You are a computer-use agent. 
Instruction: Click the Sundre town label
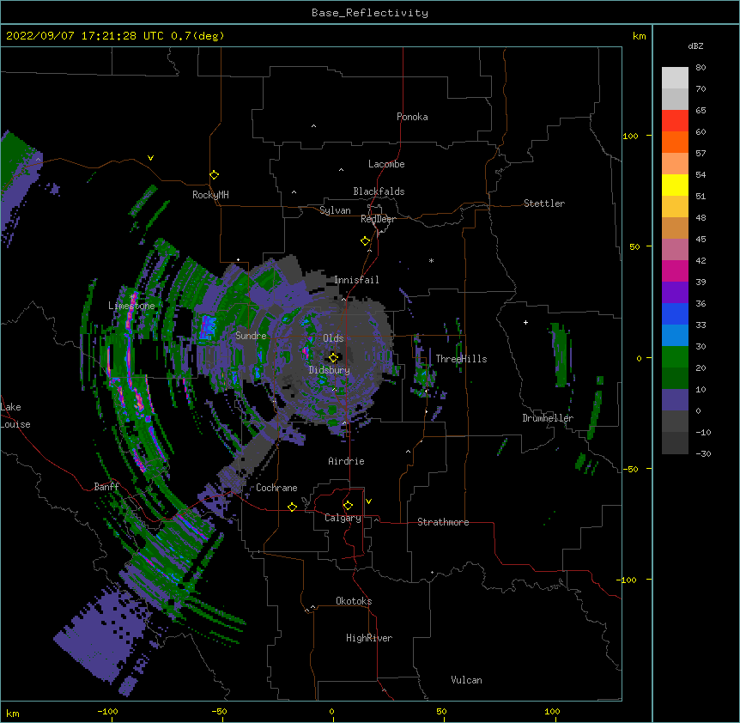[x=251, y=336]
